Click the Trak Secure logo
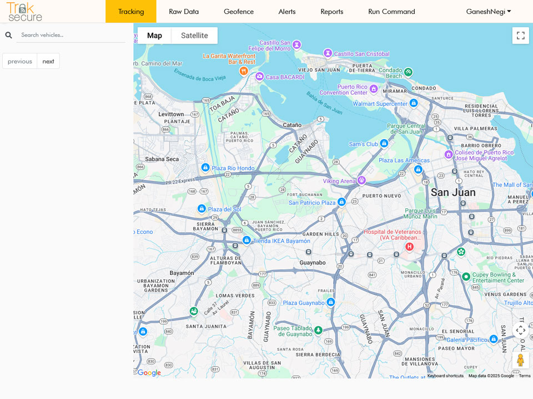This screenshot has width=533, height=399. pos(24,12)
